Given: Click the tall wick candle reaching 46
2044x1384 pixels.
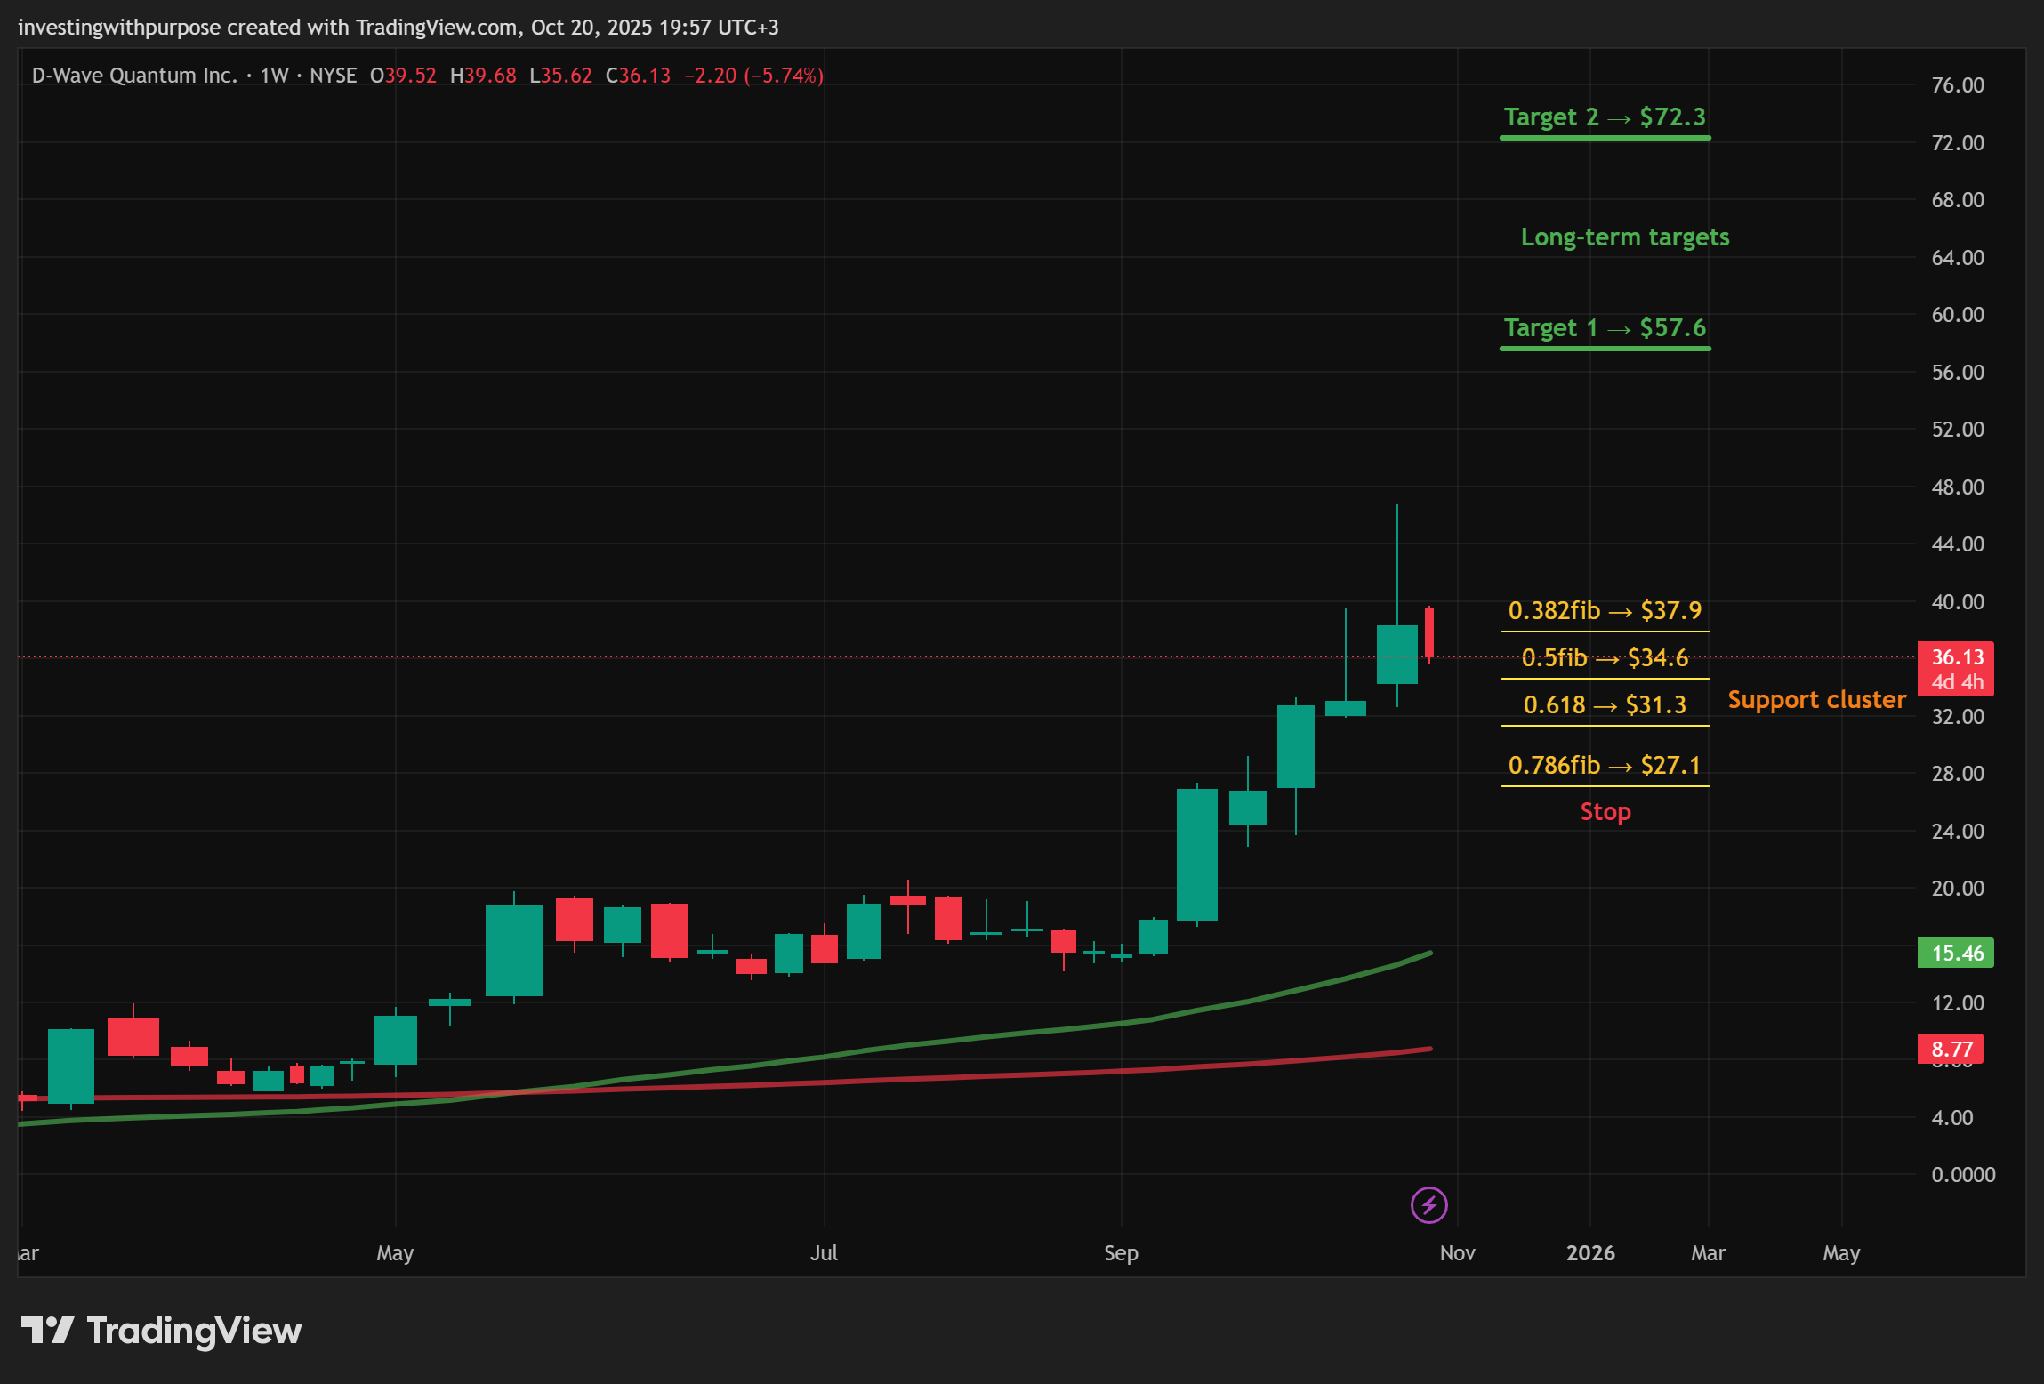Looking at the screenshot, I should 1396,654.
